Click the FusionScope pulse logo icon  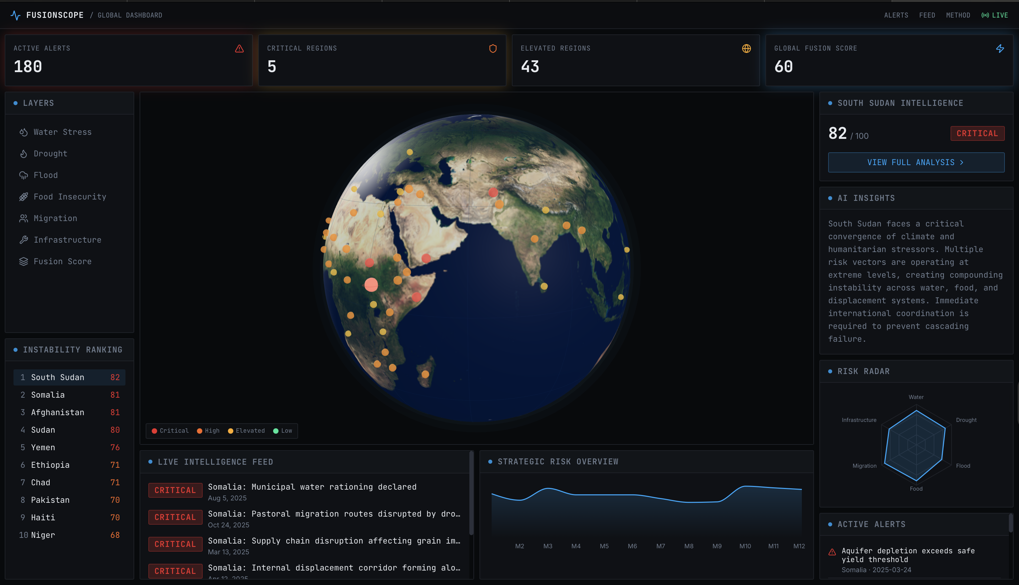click(16, 15)
